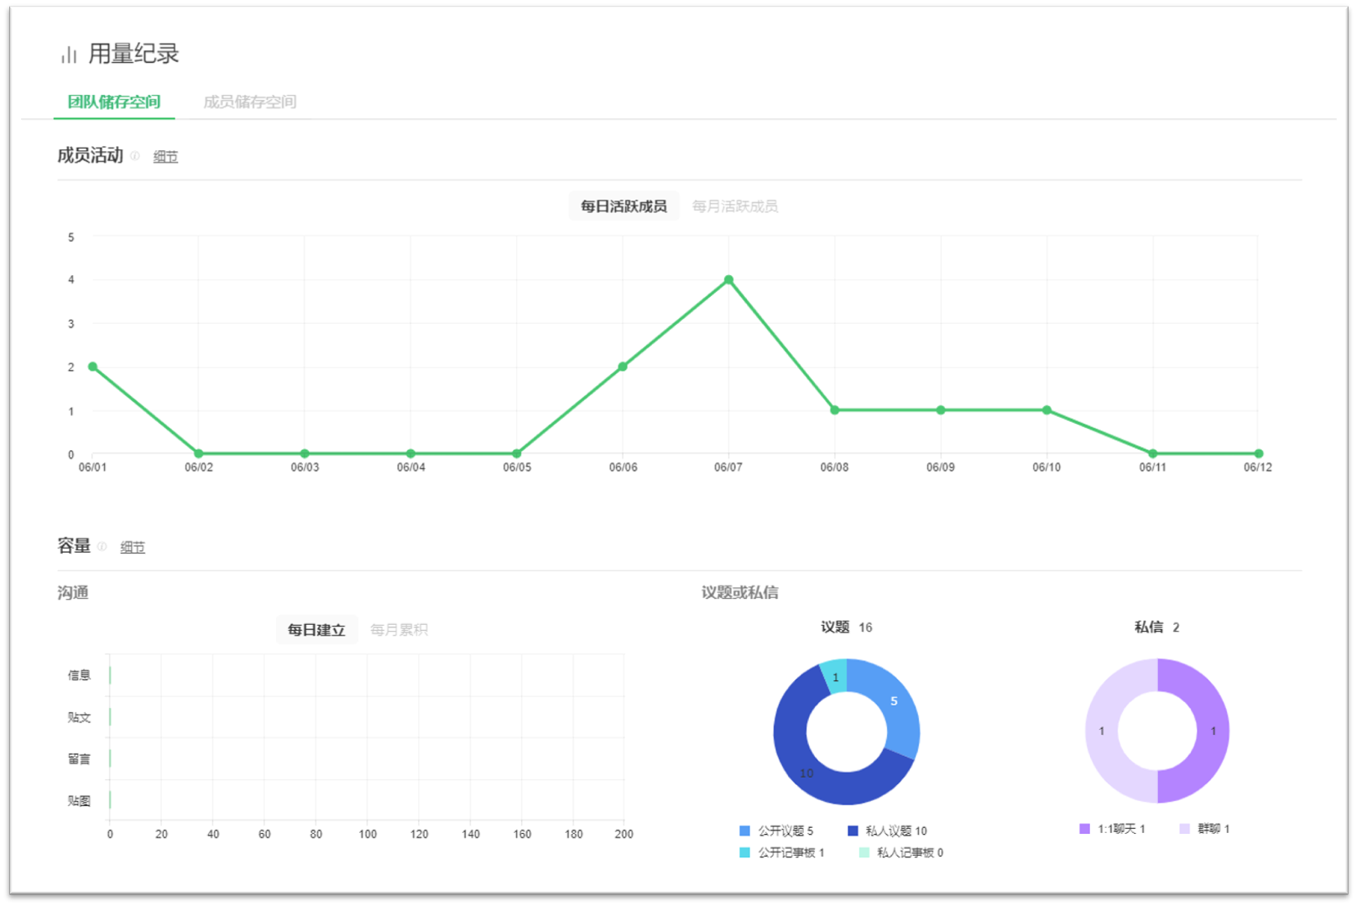Image resolution: width=1357 pixels, height=906 pixels.
Task: Click the peak data point on 06/07
Action: point(728,280)
